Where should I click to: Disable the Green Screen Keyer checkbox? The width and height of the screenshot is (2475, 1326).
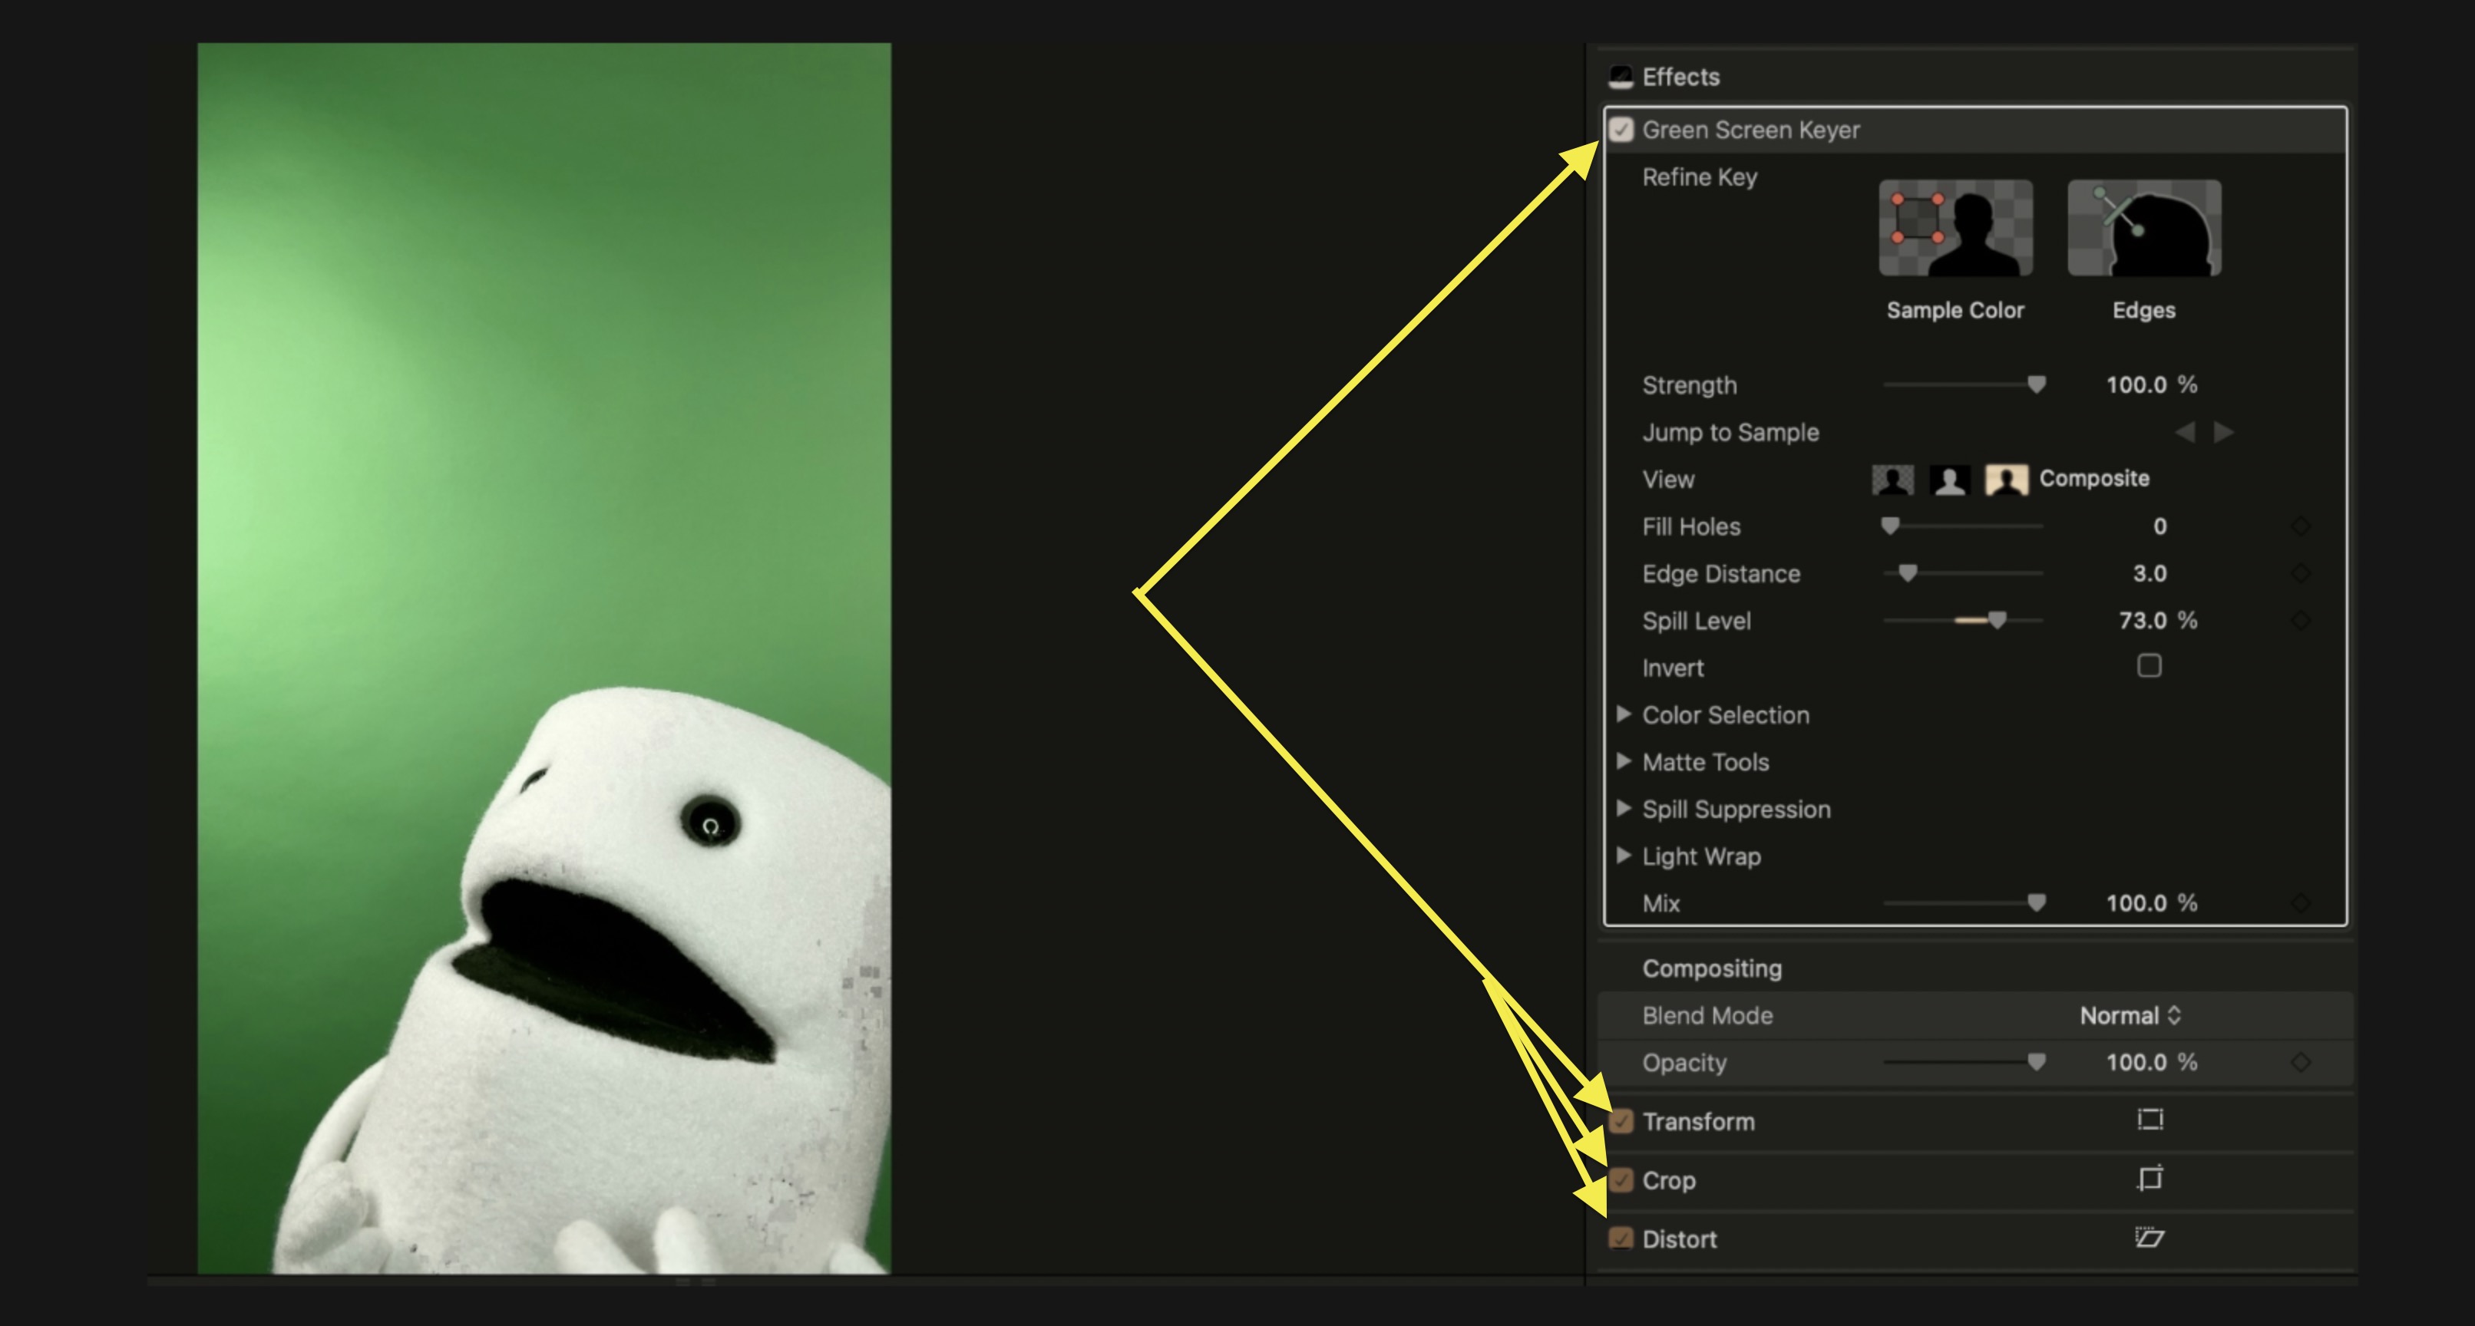click(1622, 130)
